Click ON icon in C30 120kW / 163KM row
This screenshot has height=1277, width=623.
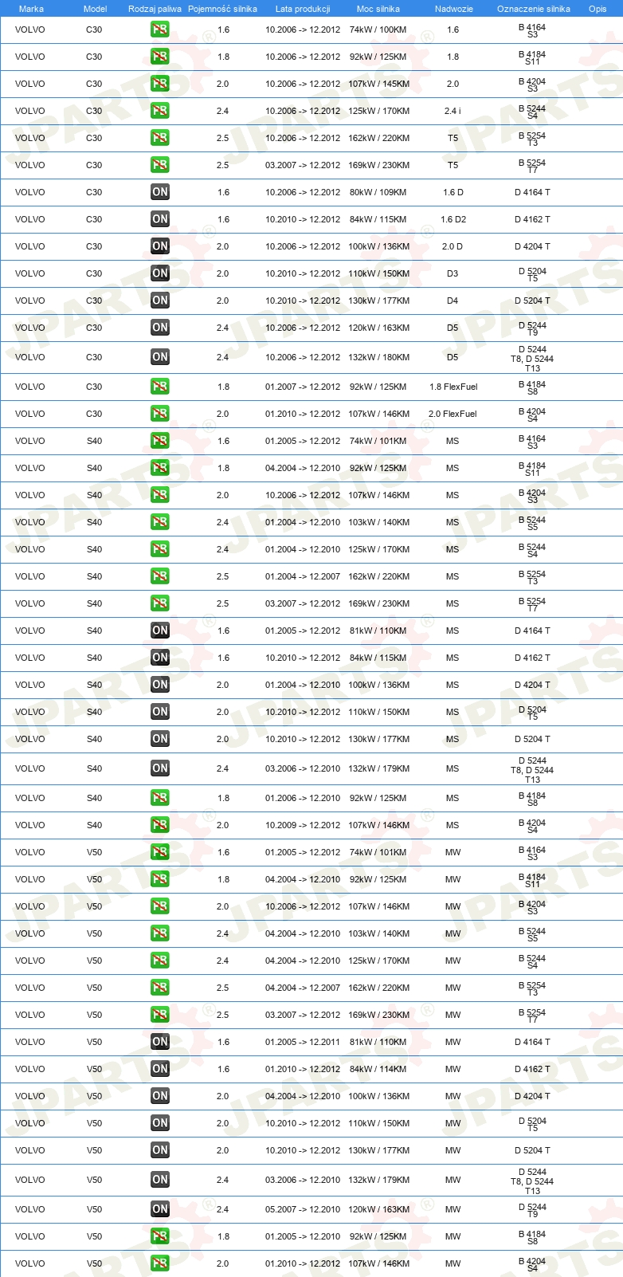[x=160, y=328]
